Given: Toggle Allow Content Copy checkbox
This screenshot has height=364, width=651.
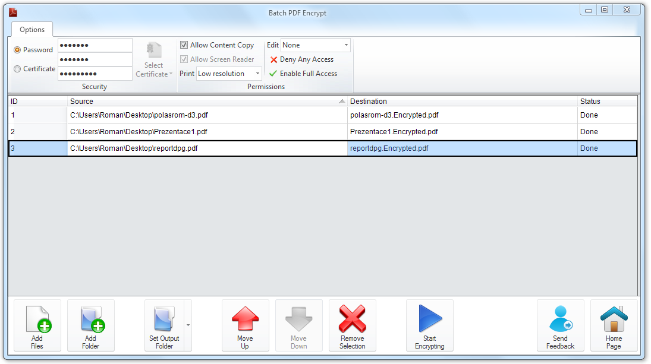Looking at the screenshot, I should click(184, 45).
